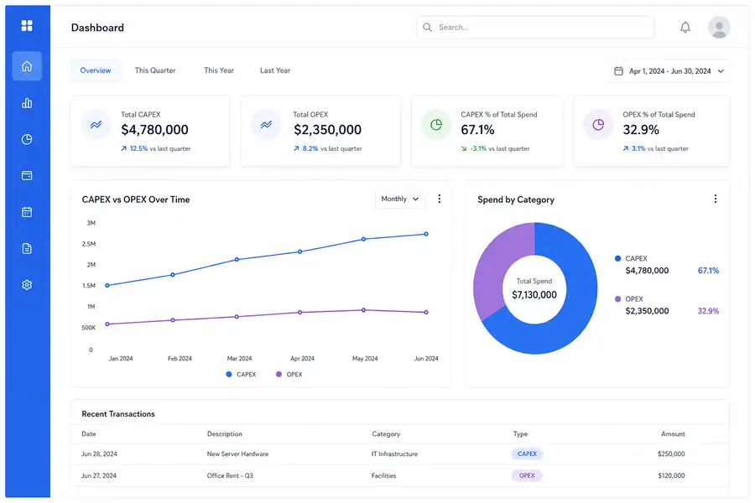Click in the Search field
The width and height of the screenshot is (755, 503).
pos(535,28)
